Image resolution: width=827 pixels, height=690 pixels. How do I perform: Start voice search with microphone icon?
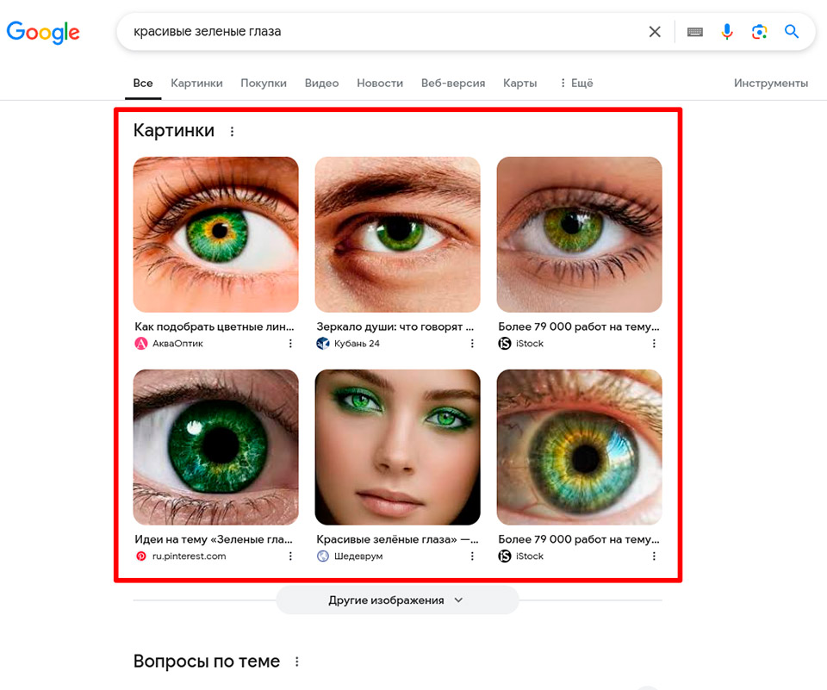(x=727, y=32)
